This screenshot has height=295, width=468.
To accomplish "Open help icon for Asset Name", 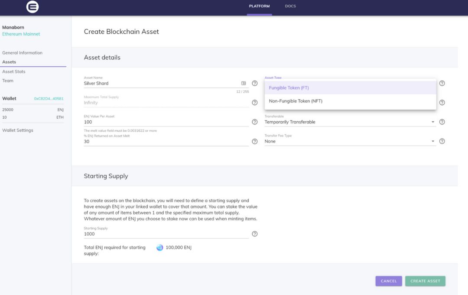I will point(255,83).
